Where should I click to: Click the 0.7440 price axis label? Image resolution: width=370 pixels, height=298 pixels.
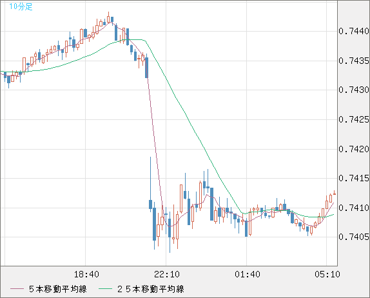[x=354, y=31]
